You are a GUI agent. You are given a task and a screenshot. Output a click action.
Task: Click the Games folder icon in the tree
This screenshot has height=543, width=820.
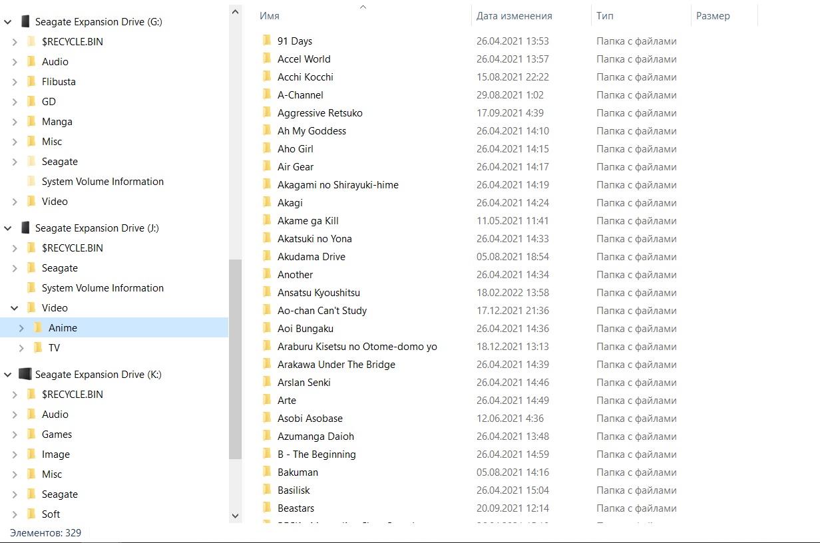(x=31, y=435)
